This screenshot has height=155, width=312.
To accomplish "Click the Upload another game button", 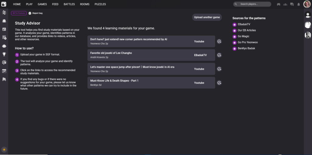I will (x=207, y=17).
